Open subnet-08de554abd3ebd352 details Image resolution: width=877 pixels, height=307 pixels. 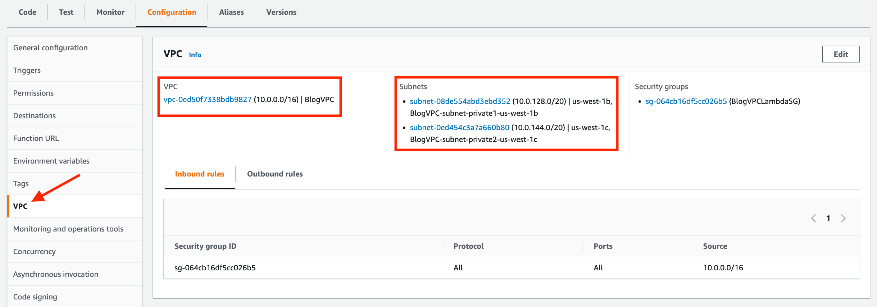(460, 101)
